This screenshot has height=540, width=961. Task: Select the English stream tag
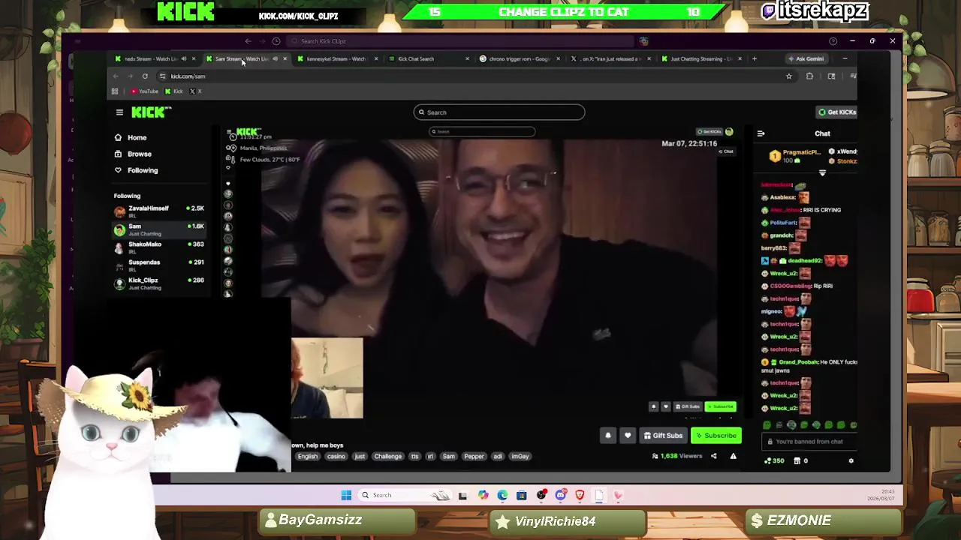tap(307, 456)
